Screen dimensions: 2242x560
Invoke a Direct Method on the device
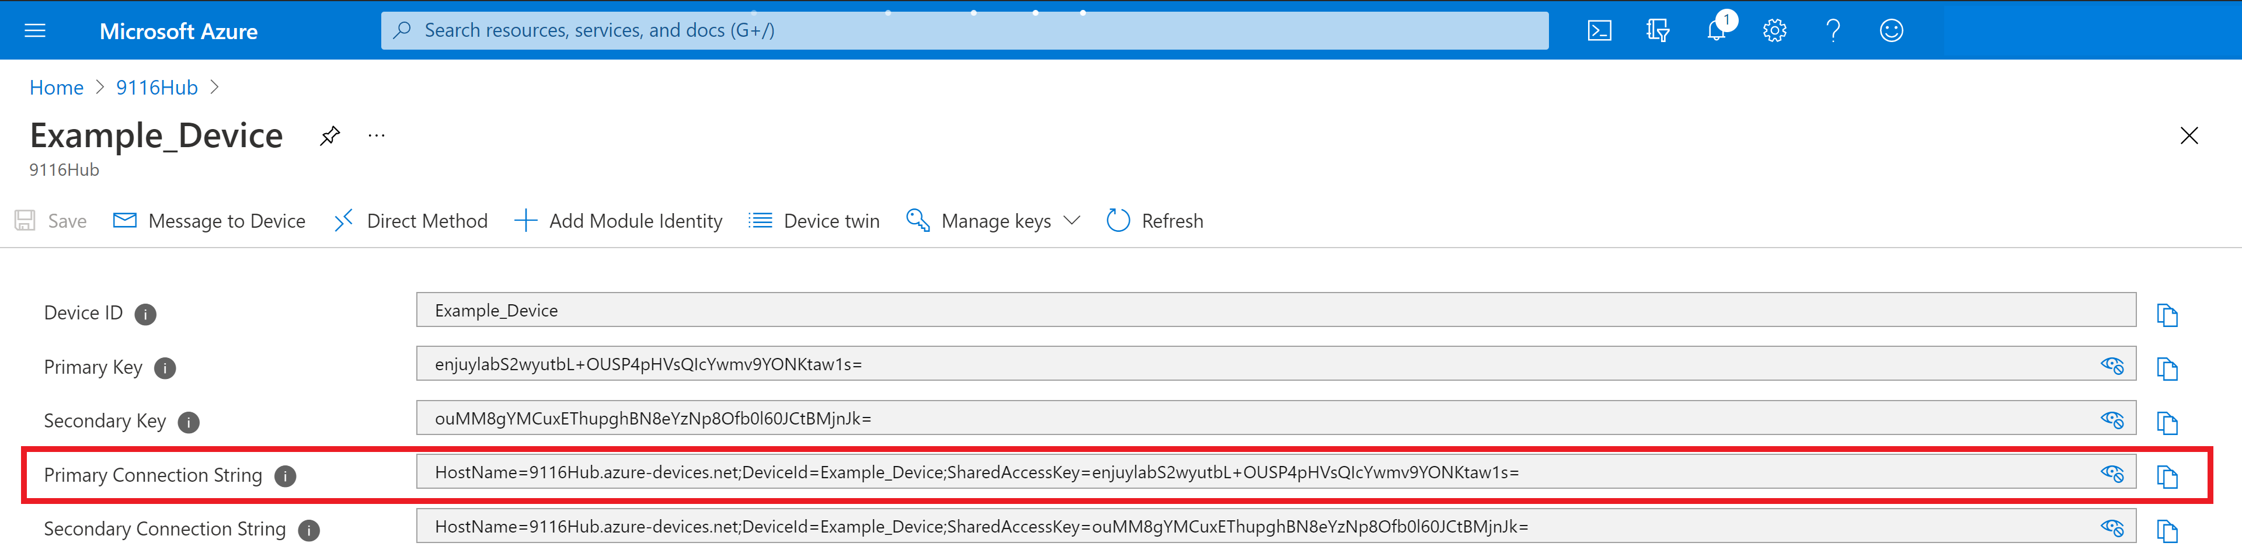click(x=409, y=220)
